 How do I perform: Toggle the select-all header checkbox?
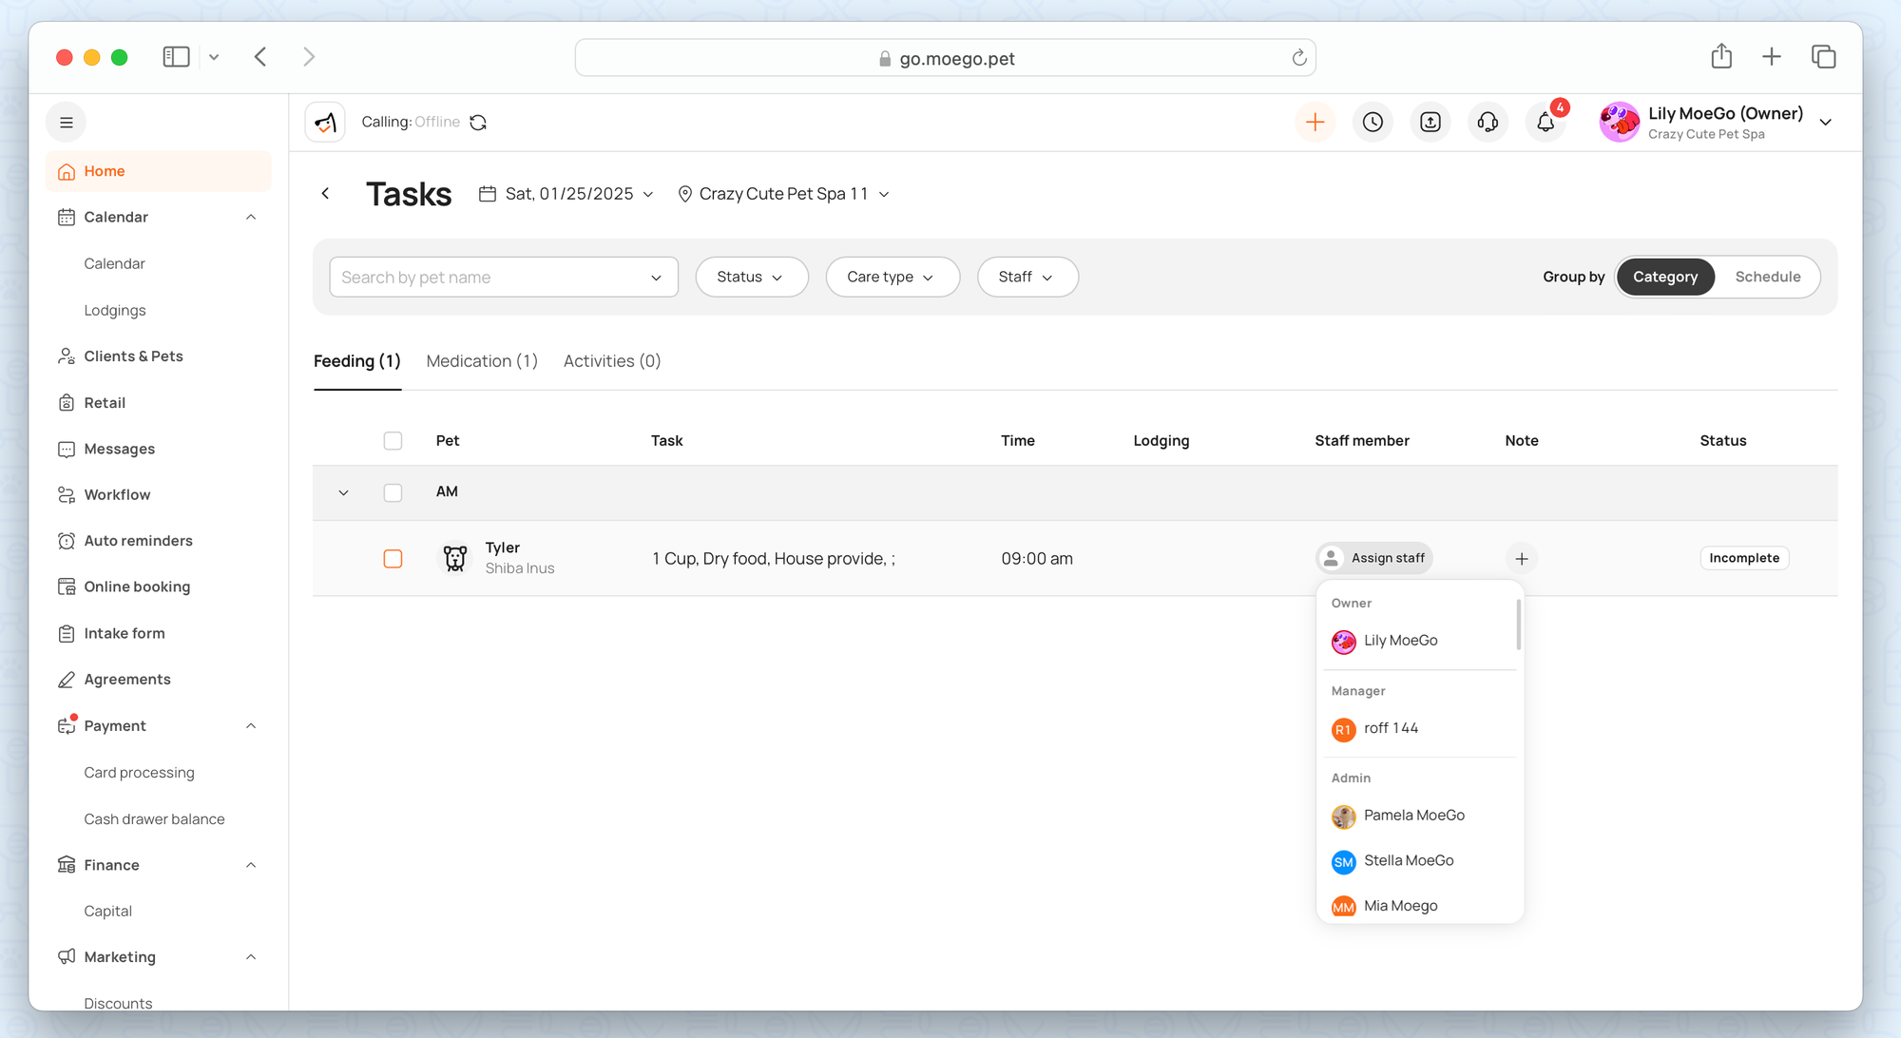click(x=393, y=440)
